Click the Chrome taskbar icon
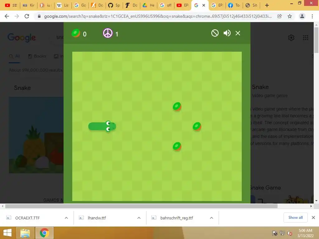Screen dimensions: 319x239 click(x=44, y=233)
